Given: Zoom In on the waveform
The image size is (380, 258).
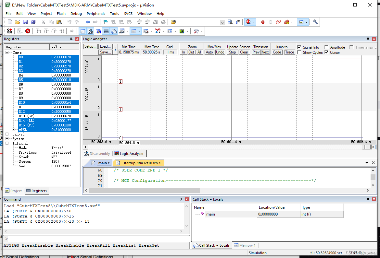Looking at the screenshot, I should pyautogui.click(x=184, y=52).
